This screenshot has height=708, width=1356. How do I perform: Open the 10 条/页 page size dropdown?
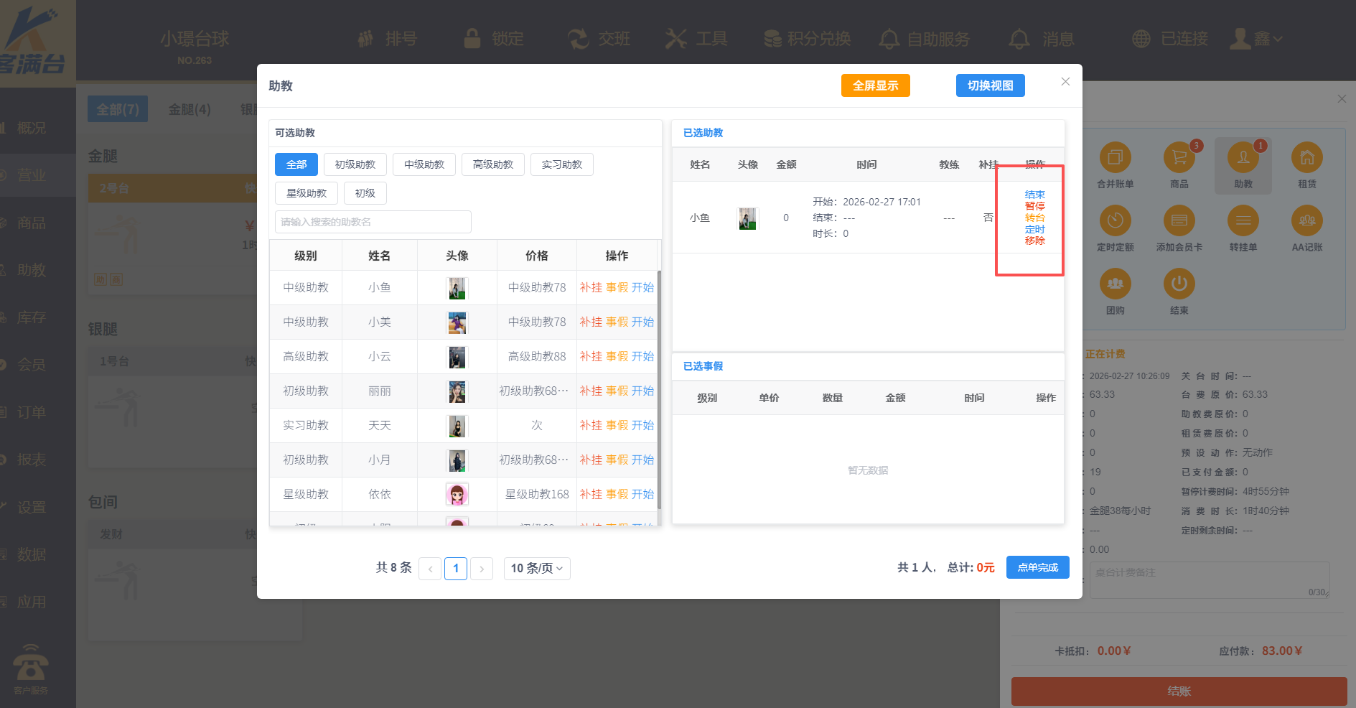[x=536, y=569]
